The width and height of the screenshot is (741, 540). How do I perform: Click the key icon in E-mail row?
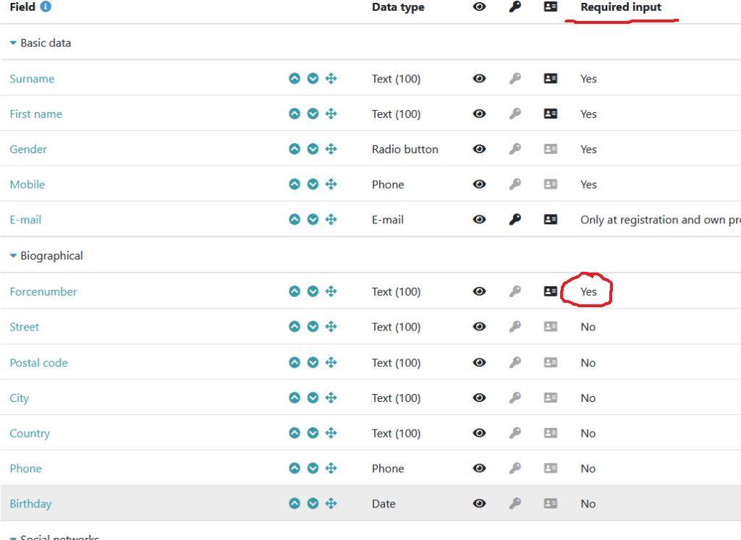click(515, 220)
